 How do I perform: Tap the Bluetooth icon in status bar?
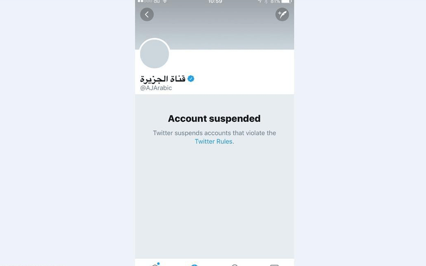point(266,2)
